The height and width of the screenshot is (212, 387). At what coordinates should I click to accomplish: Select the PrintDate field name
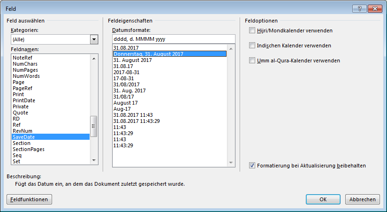coord(24,100)
